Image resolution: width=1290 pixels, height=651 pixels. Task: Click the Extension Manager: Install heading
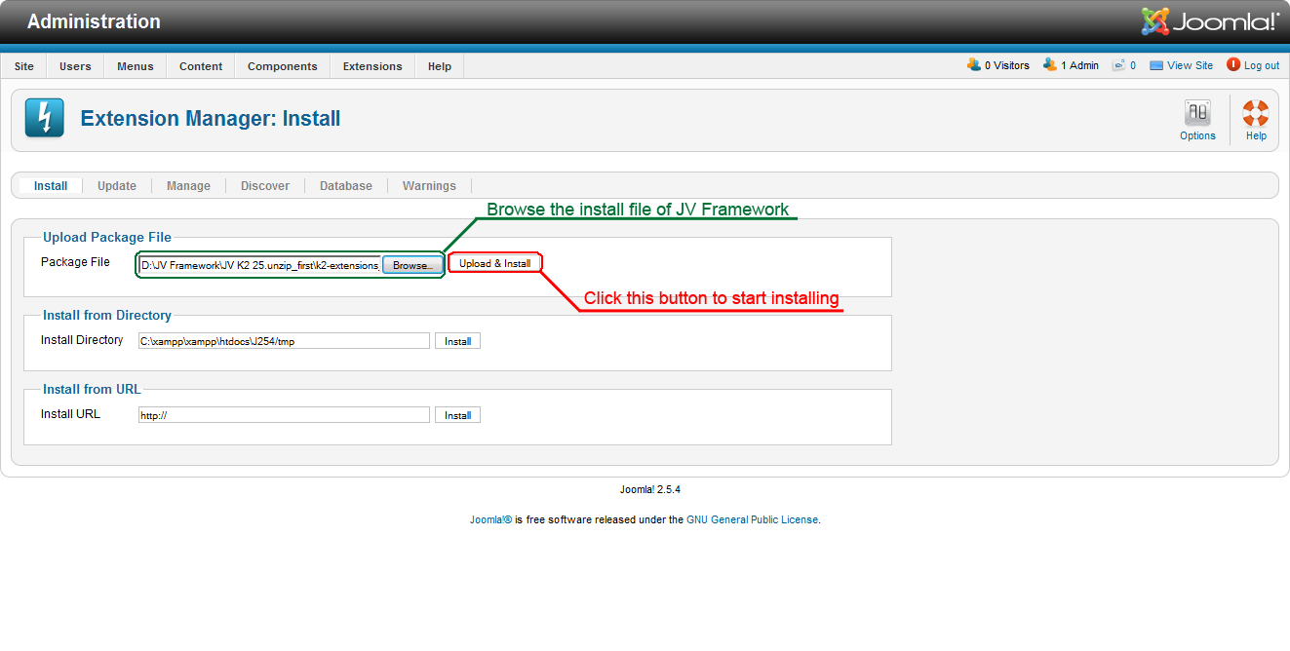[x=211, y=119]
